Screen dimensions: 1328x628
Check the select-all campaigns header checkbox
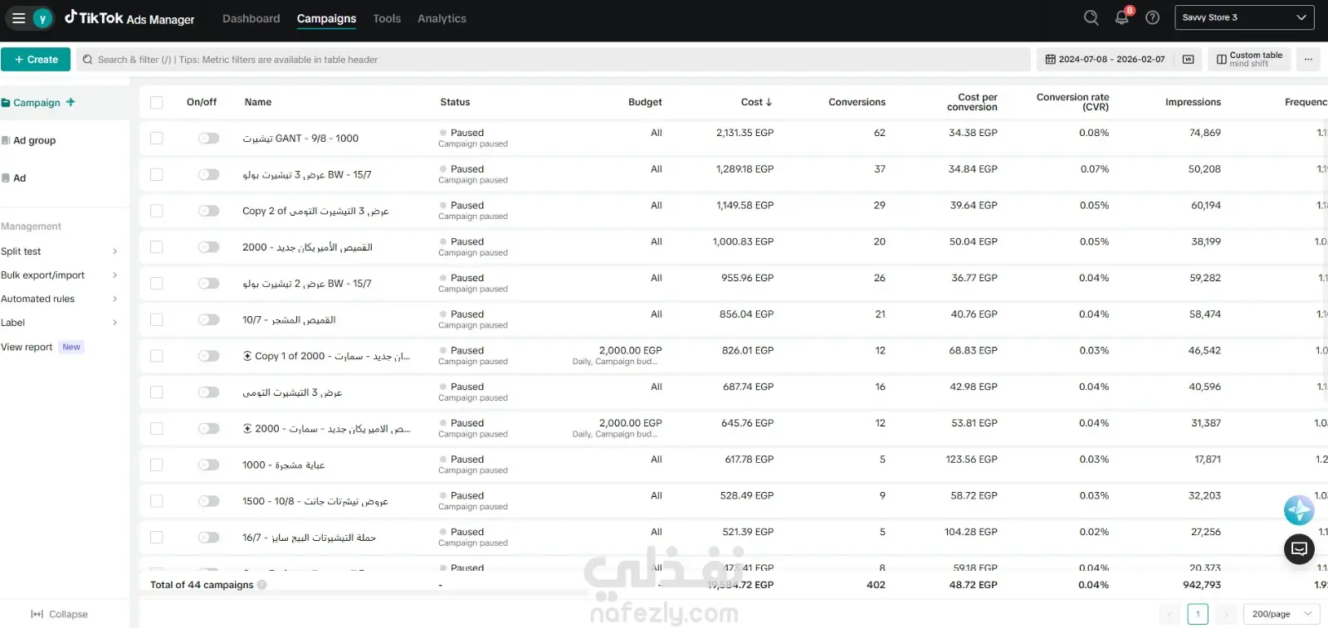coord(156,102)
